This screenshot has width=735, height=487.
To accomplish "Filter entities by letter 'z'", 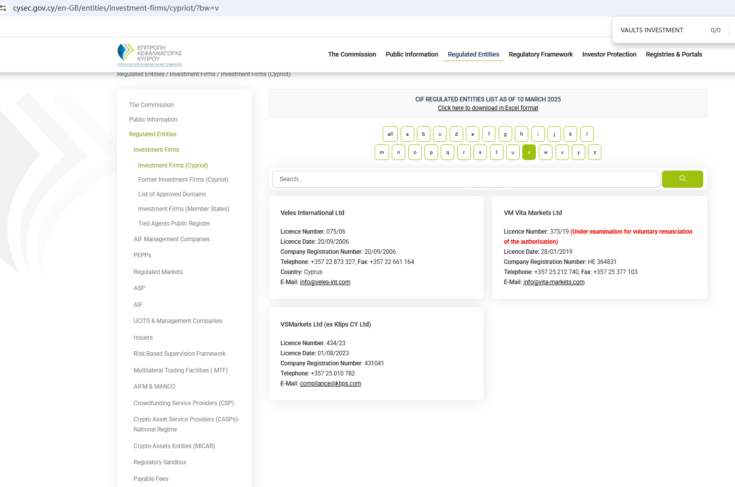I will click(594, 152).
